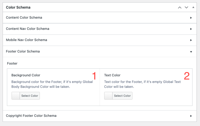Open Content Nav Color Schema title

27,29
